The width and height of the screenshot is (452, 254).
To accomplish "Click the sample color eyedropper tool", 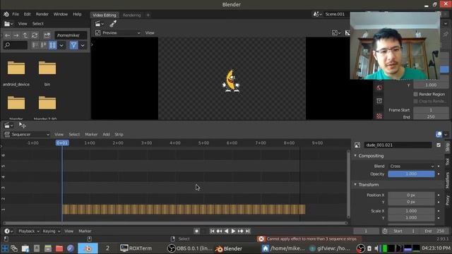I will [113, 23].
